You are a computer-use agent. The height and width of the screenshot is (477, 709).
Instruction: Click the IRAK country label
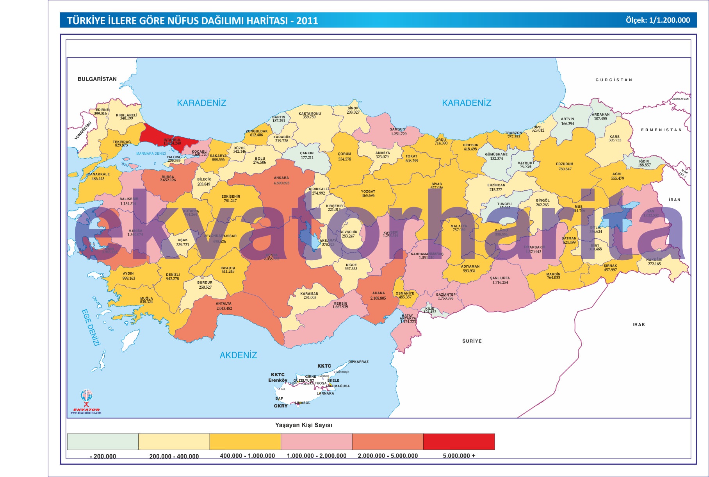639,325
